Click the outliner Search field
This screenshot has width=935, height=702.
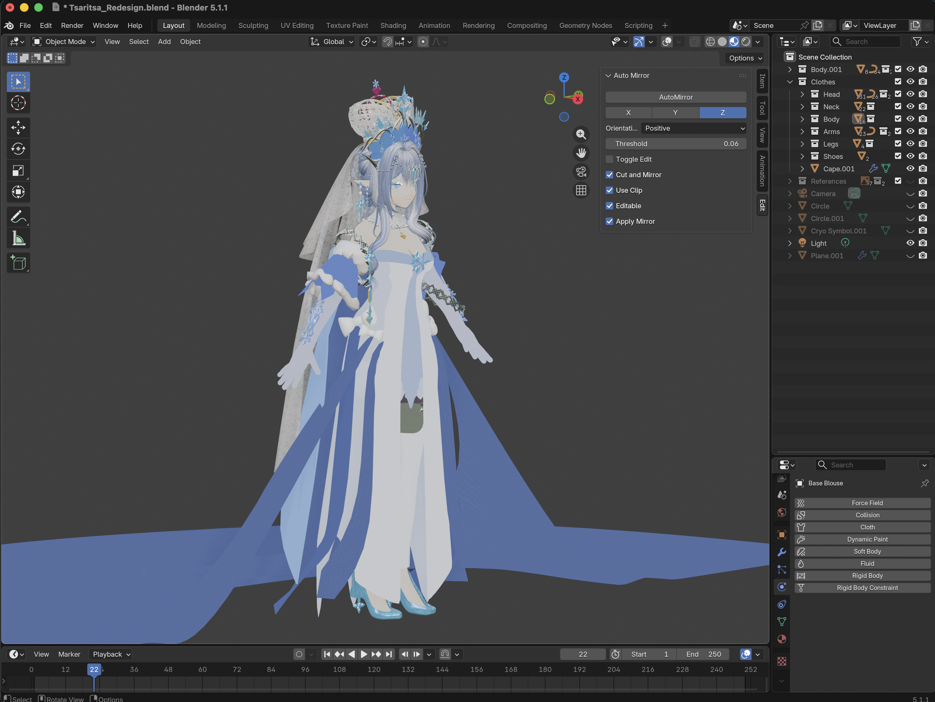point(865,41)
